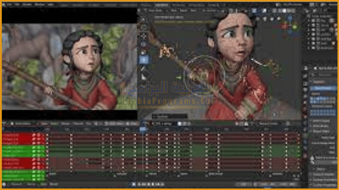Toggle camera view icon in viewport
Image resolution: width=339 pixels, height=190 pixels.
pyautogui.click(x=272, y=19)
